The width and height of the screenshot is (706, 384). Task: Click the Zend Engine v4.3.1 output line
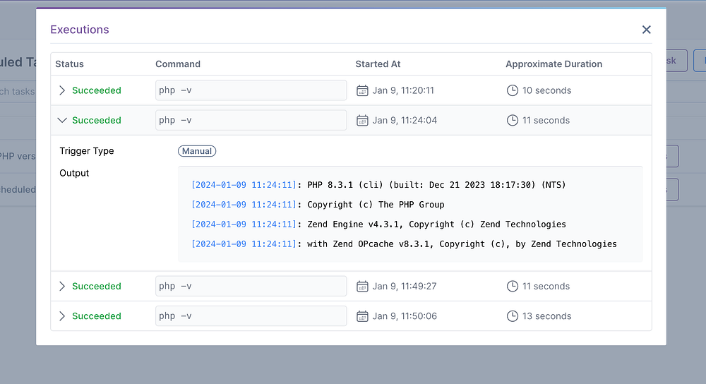(x=378, y=224)
